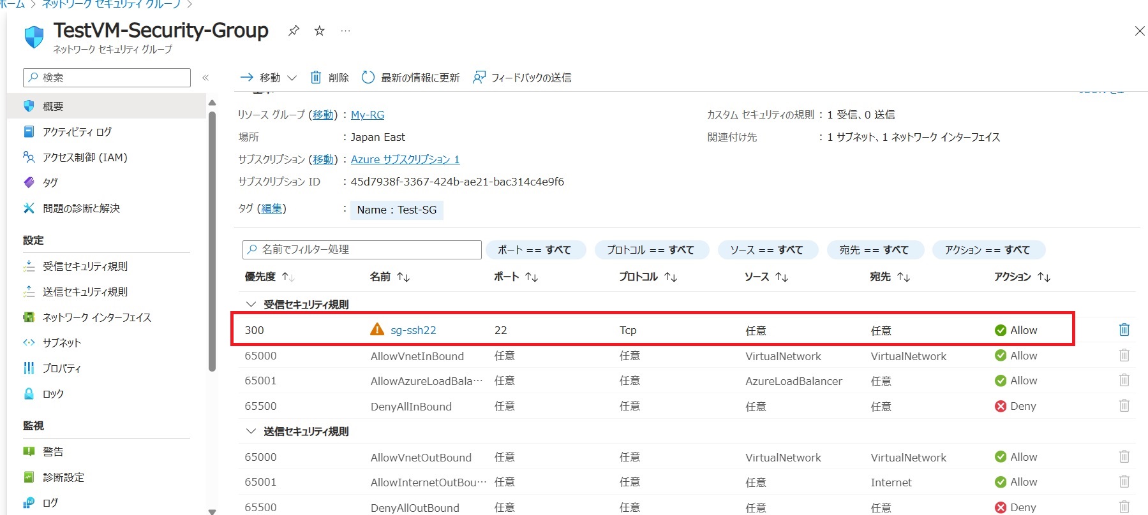Select the AllowInternetOutBou… rule name
This screenshot has height=515, width=1148.
[429, 482]
